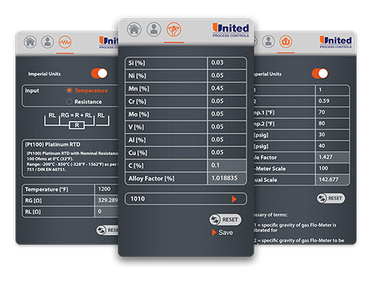The height and width of the screenshot is (281, 374).
Task: Click user profile icon in right Flo-Meter panel
Action: tap(268, 41)
